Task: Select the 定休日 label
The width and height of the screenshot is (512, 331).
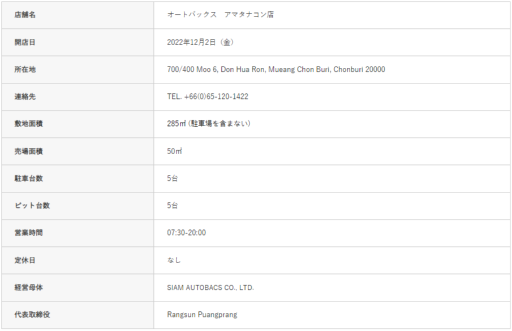Action: pyautogui.click(x=25, y=260)
